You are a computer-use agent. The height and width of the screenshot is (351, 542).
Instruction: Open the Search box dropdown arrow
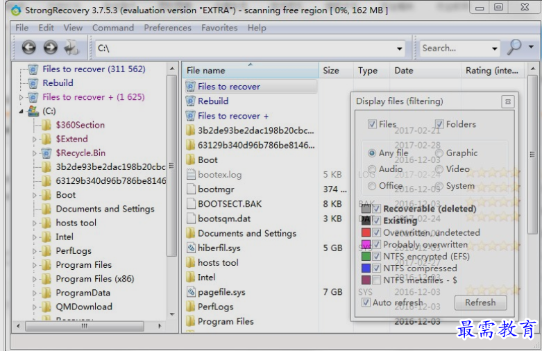pyautogui.click(x=495, y=49)
